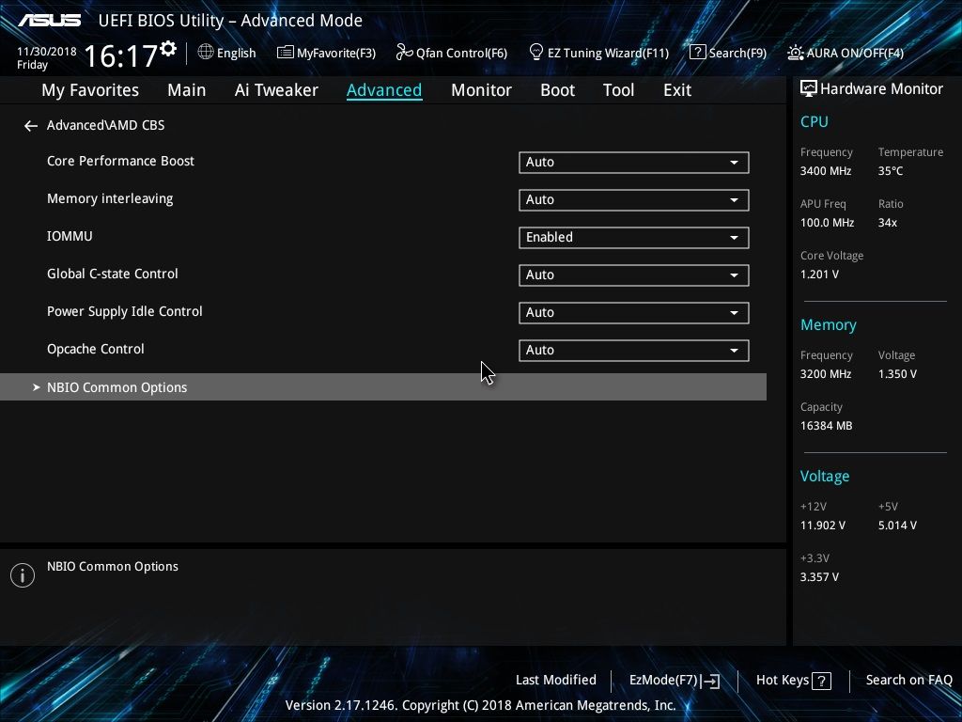Click MyFavorite(F3) label
This screenshot has height=722, width=962.
(x=336, y=54)
